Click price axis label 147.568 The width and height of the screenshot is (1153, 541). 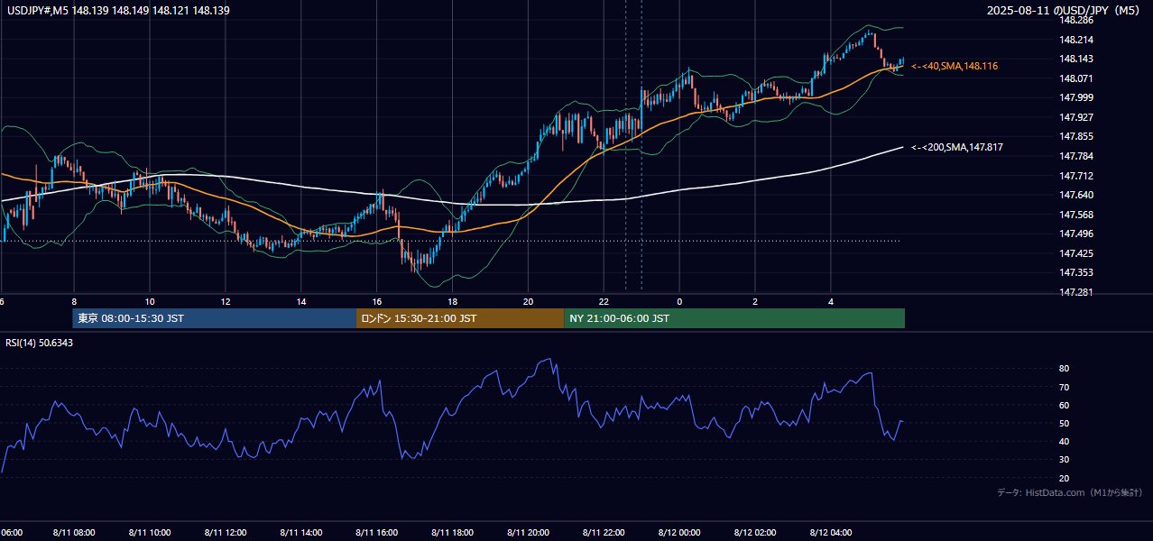pyautogui.click(x=1075, y=215)
